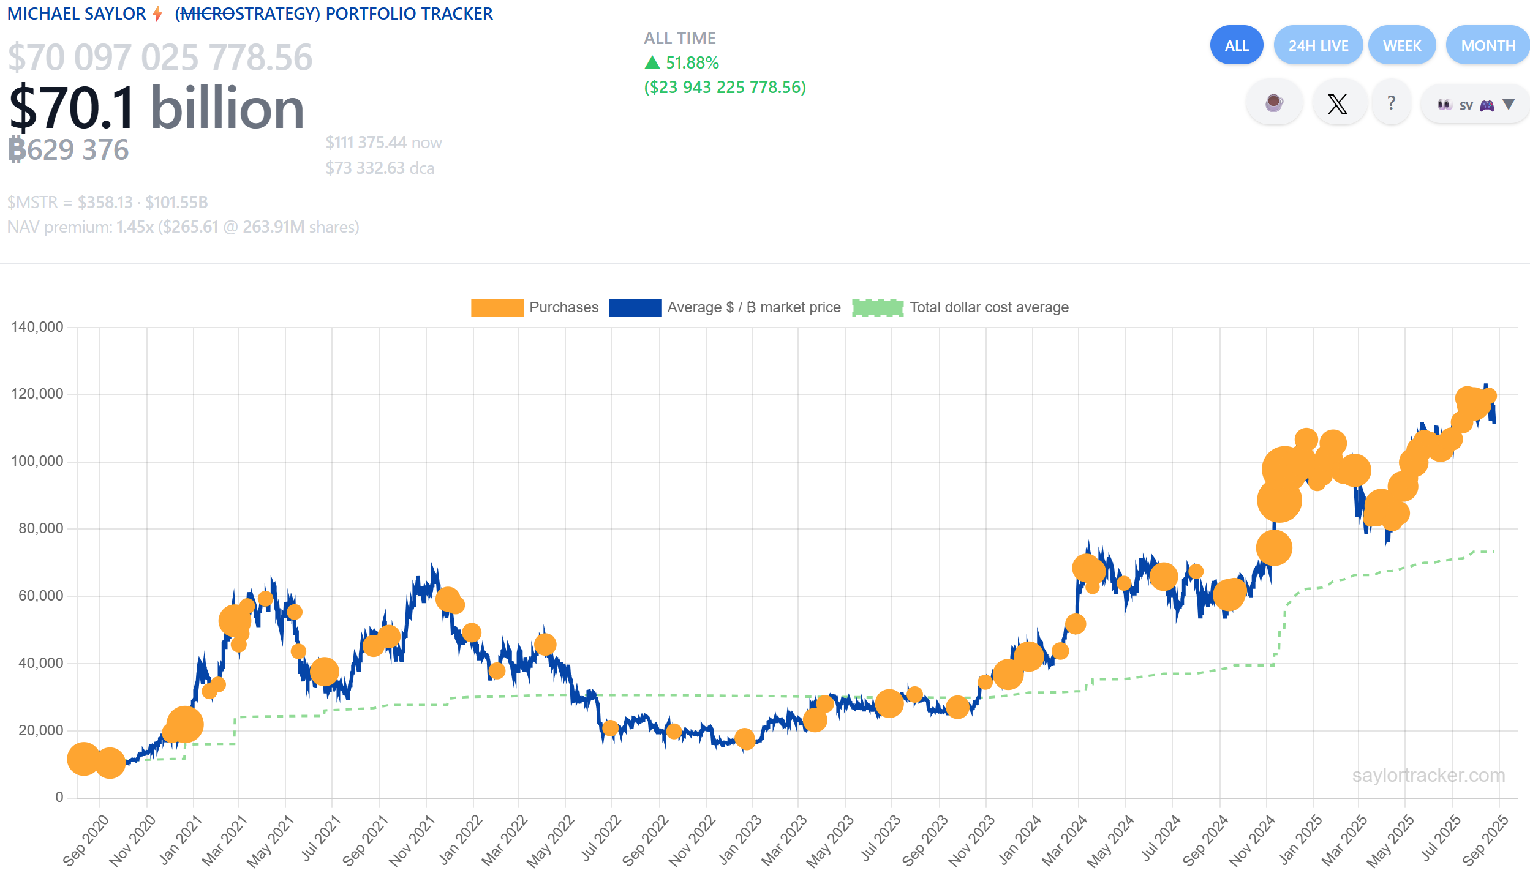The height and width of the screenshot is (873, 1530).
Task: Click the purchase marker near Jan 2023
Action: point(745,739)
